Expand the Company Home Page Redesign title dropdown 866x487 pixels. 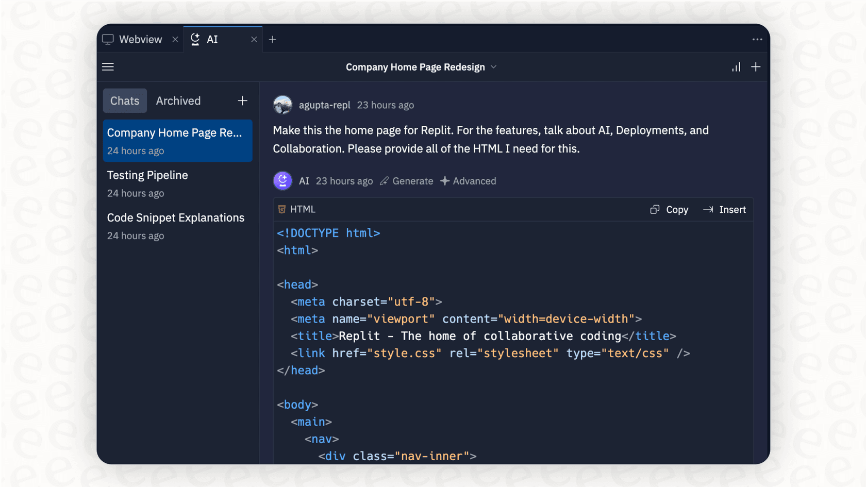[x=493, y=66]
